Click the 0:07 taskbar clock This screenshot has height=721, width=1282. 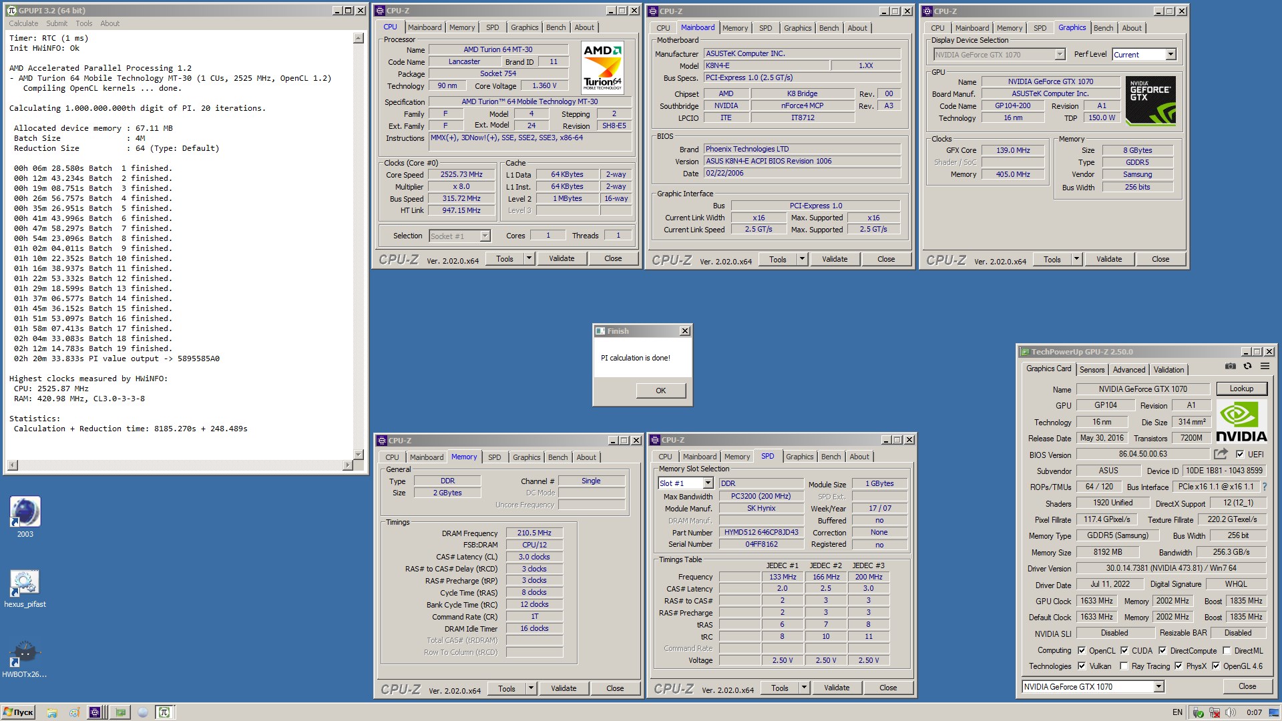pyautogui.click(x=1254, y=712)
